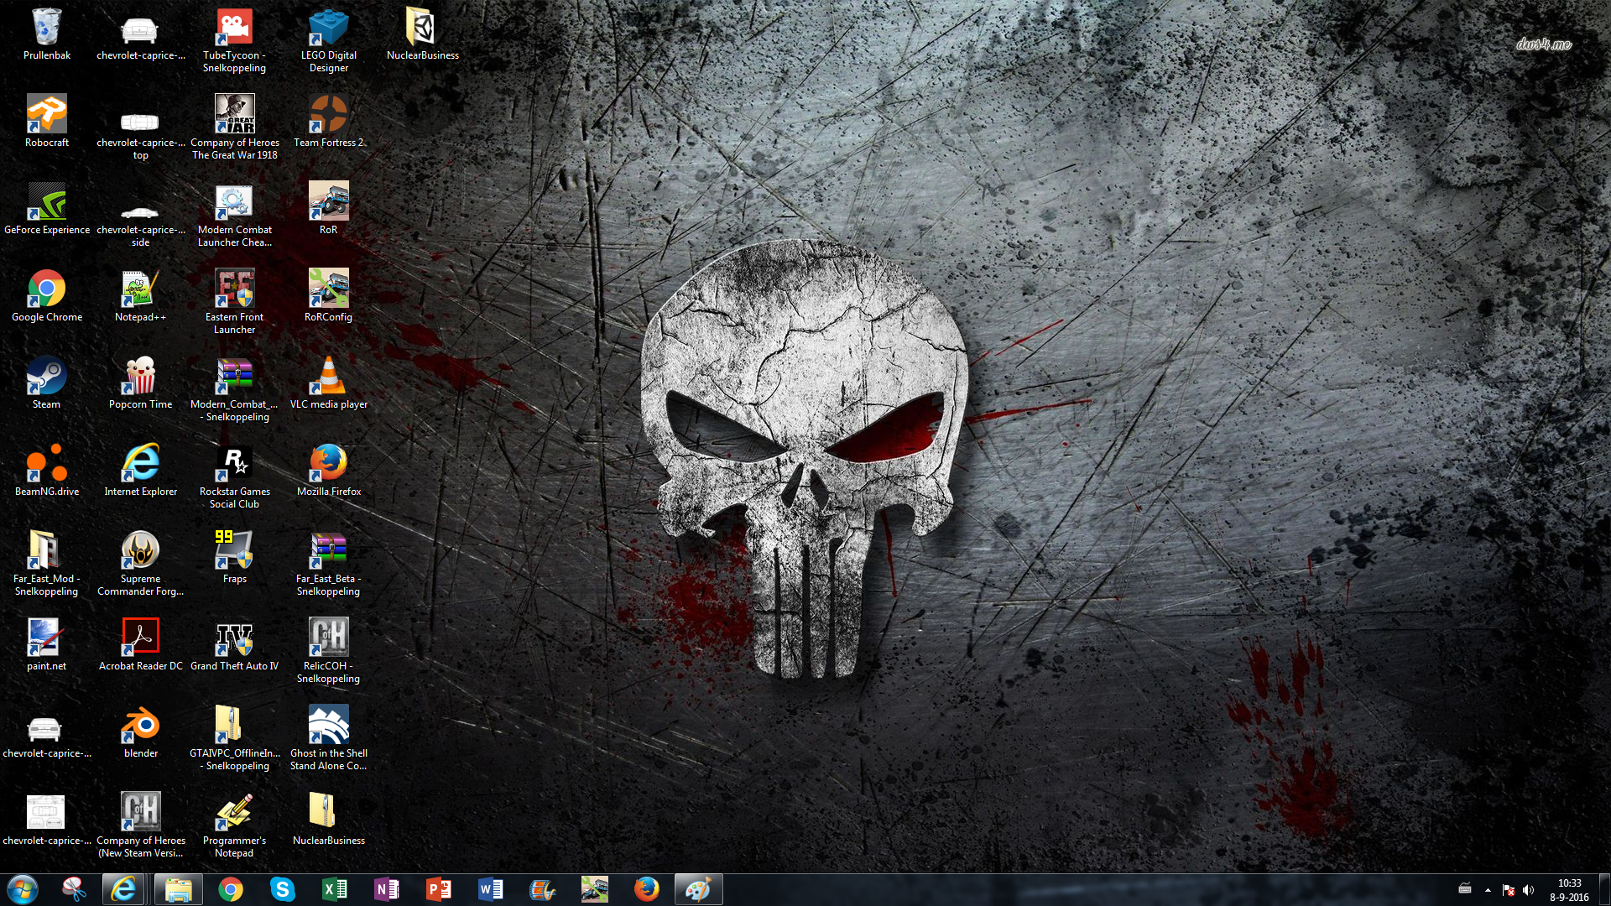1611x906 pixels.
Task: Open Skype from the taskbar
Action: (x=283, y=889)
